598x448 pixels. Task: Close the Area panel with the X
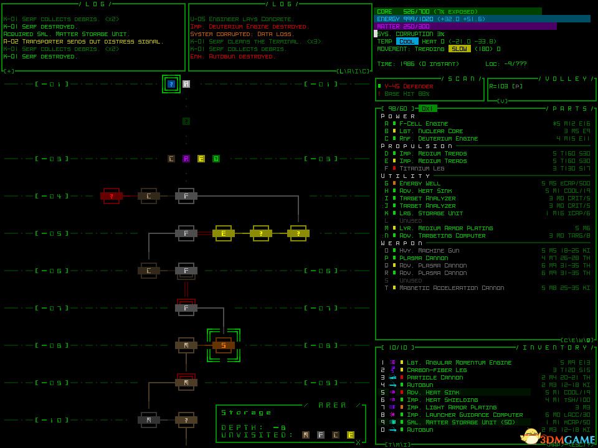[358, 442]
